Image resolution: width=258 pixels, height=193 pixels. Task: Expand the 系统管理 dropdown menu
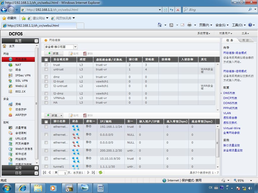pyautogui.click(x=204, y=33)
